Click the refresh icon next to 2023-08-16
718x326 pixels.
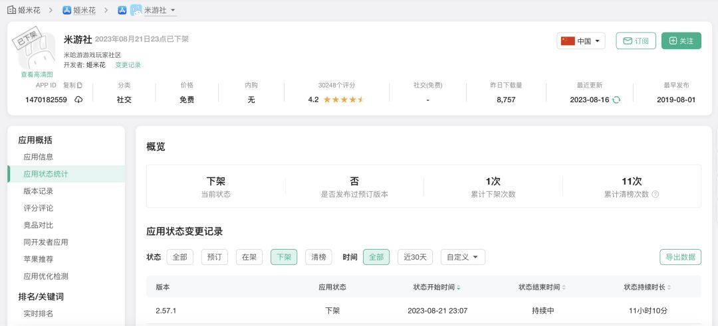(616, 100)
